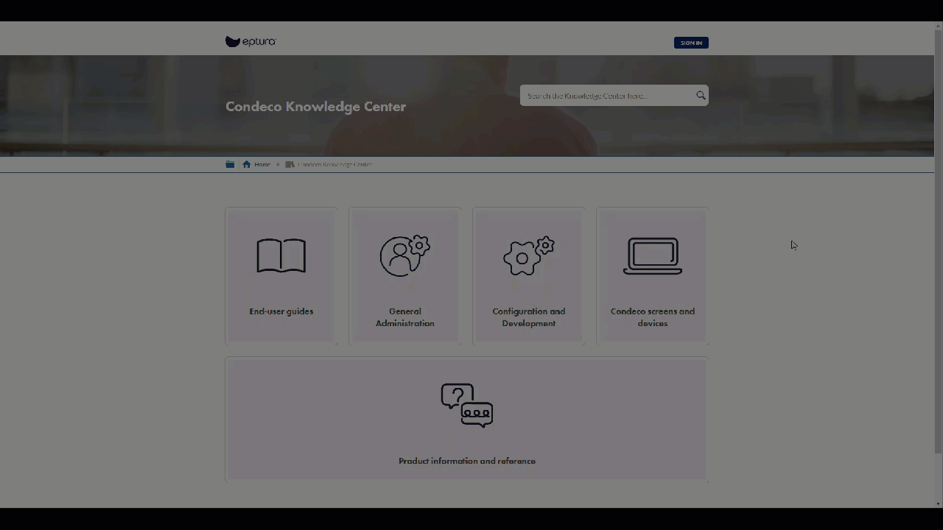Screen dimensions: 943x530
Task: Click the open book icon
Action: [x=281, y=256]
